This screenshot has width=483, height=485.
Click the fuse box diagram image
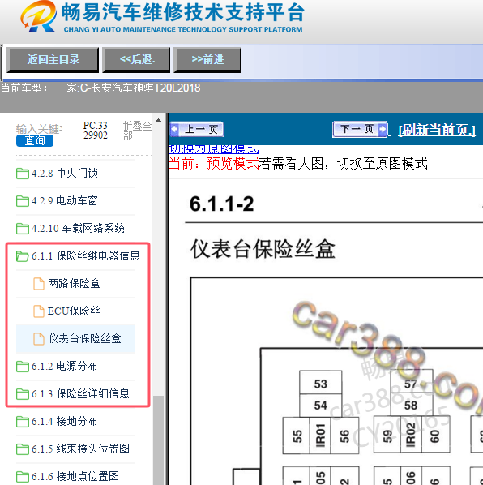[x=336, y=381]
